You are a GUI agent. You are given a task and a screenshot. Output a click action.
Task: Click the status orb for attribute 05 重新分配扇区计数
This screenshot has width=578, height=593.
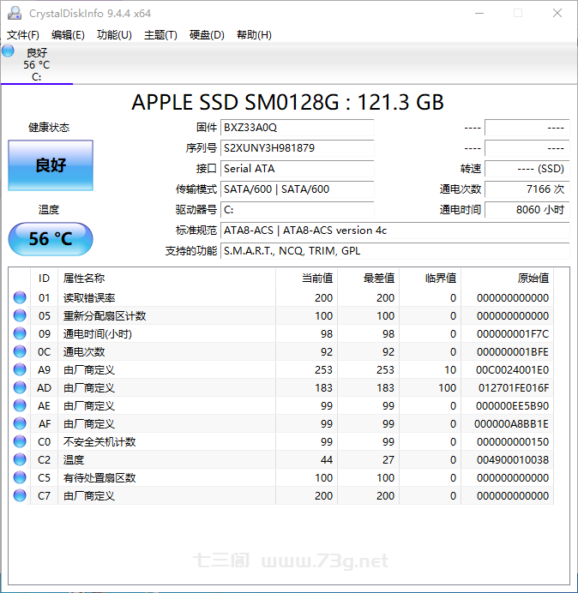point(20,316)
